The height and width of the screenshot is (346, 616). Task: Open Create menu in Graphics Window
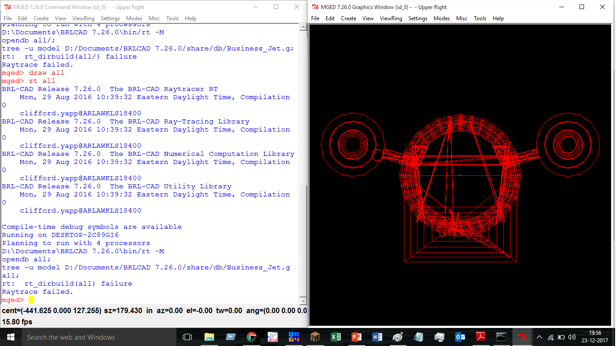[349, 18]
